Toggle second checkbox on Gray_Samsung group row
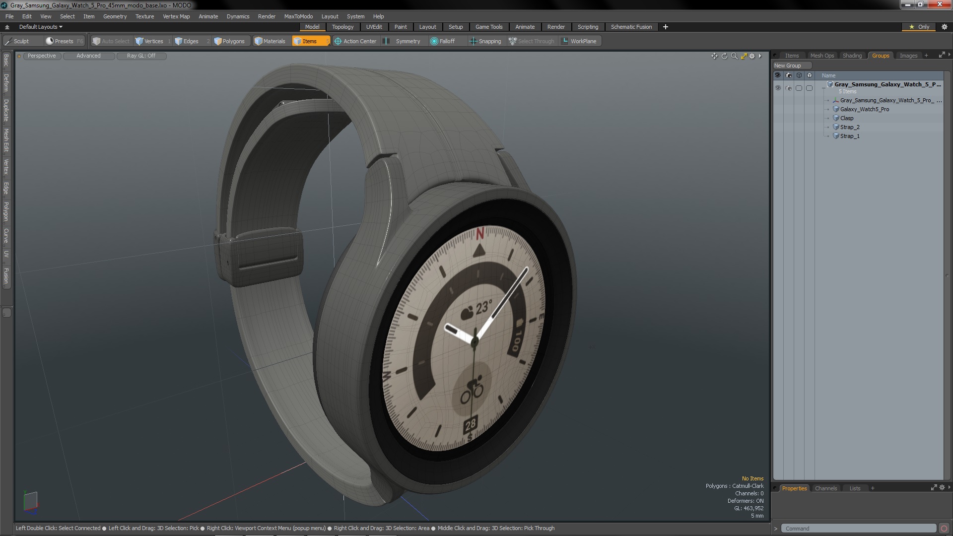 [x=810, y=88]
